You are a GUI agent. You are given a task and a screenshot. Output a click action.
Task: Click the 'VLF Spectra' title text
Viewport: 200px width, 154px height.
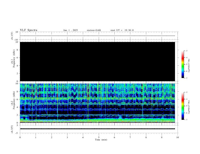pyautogui.click(x=29, y=30)
